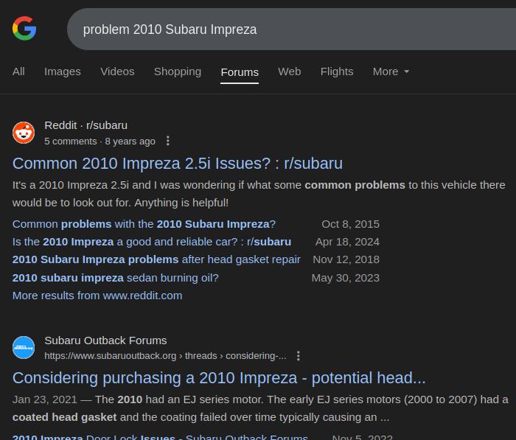Expand the More search filters dropdown
Image resolution: width=516 pixels, height=440 pixels.
tap(391, 71)
